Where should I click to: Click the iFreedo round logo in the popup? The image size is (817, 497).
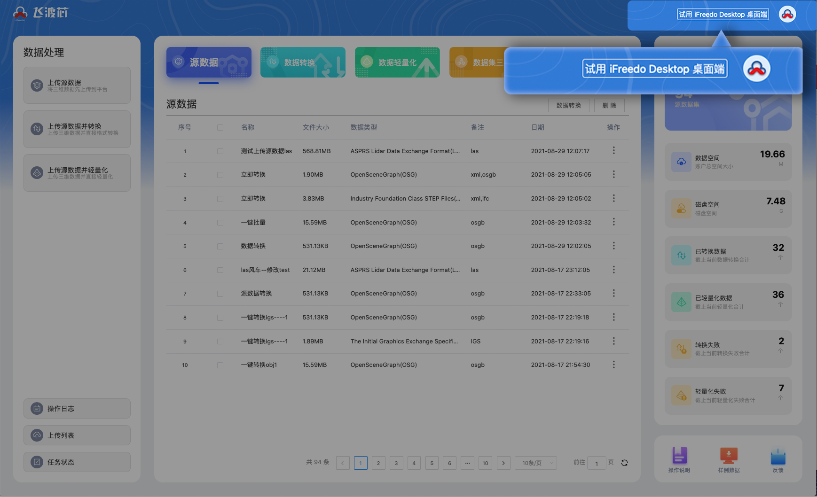756,69
